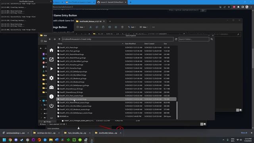
Task: Expand This PC tree in Explorer sidebar
Action: [40, 100]
